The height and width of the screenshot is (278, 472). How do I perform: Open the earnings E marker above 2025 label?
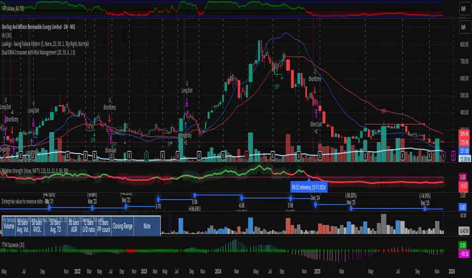coord(320,155)
